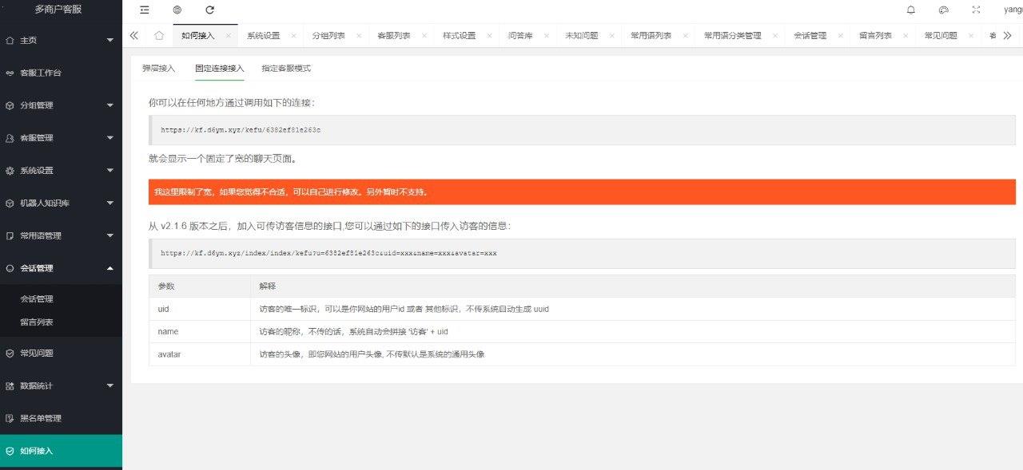This screenshot has width=1023, height=470.
Task: Click the globe icon in top bar
Action: [177, 10]
